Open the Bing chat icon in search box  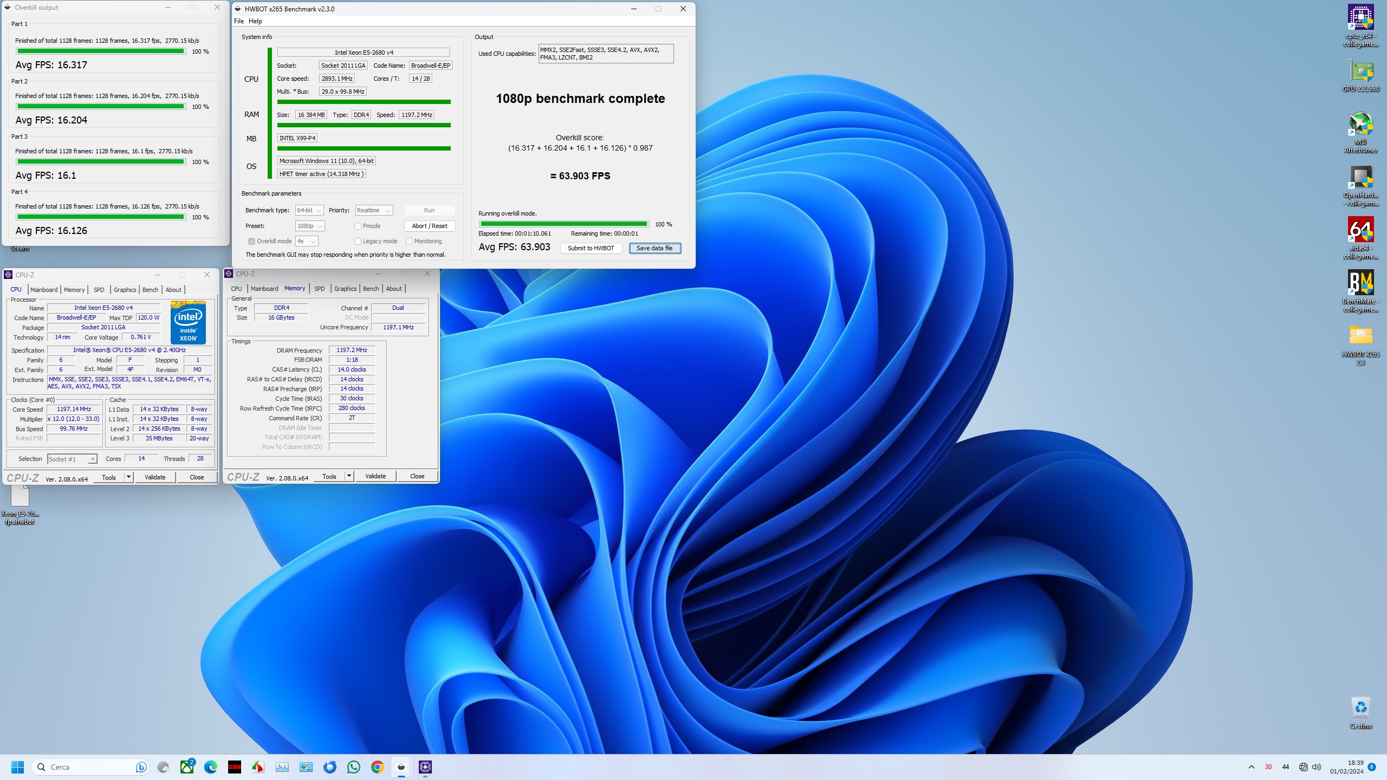pos(141,767)
